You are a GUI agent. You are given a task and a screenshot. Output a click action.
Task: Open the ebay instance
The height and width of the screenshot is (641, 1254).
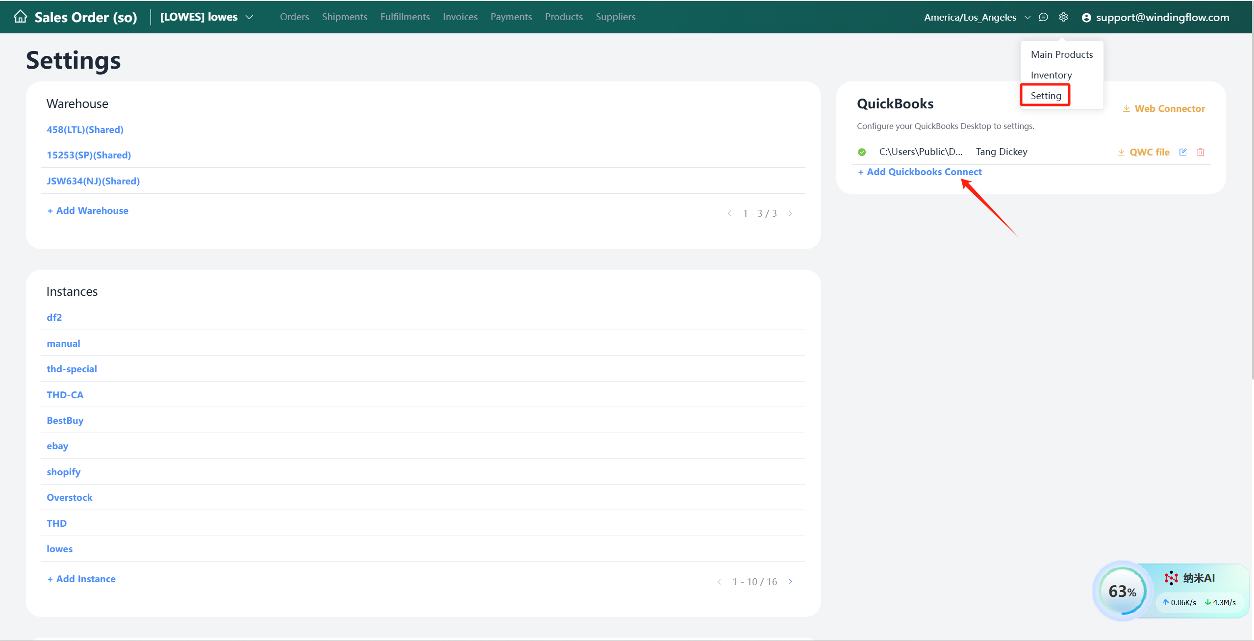pos(57,446)
